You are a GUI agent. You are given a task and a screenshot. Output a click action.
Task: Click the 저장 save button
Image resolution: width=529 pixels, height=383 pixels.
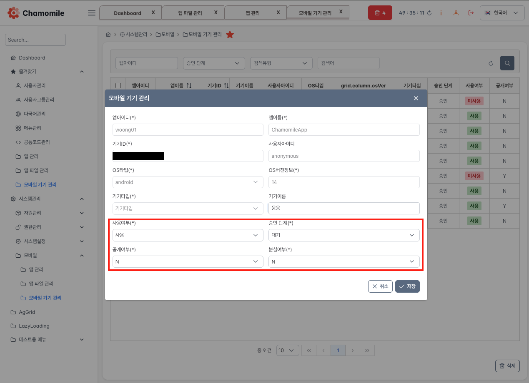coord(407,286)
